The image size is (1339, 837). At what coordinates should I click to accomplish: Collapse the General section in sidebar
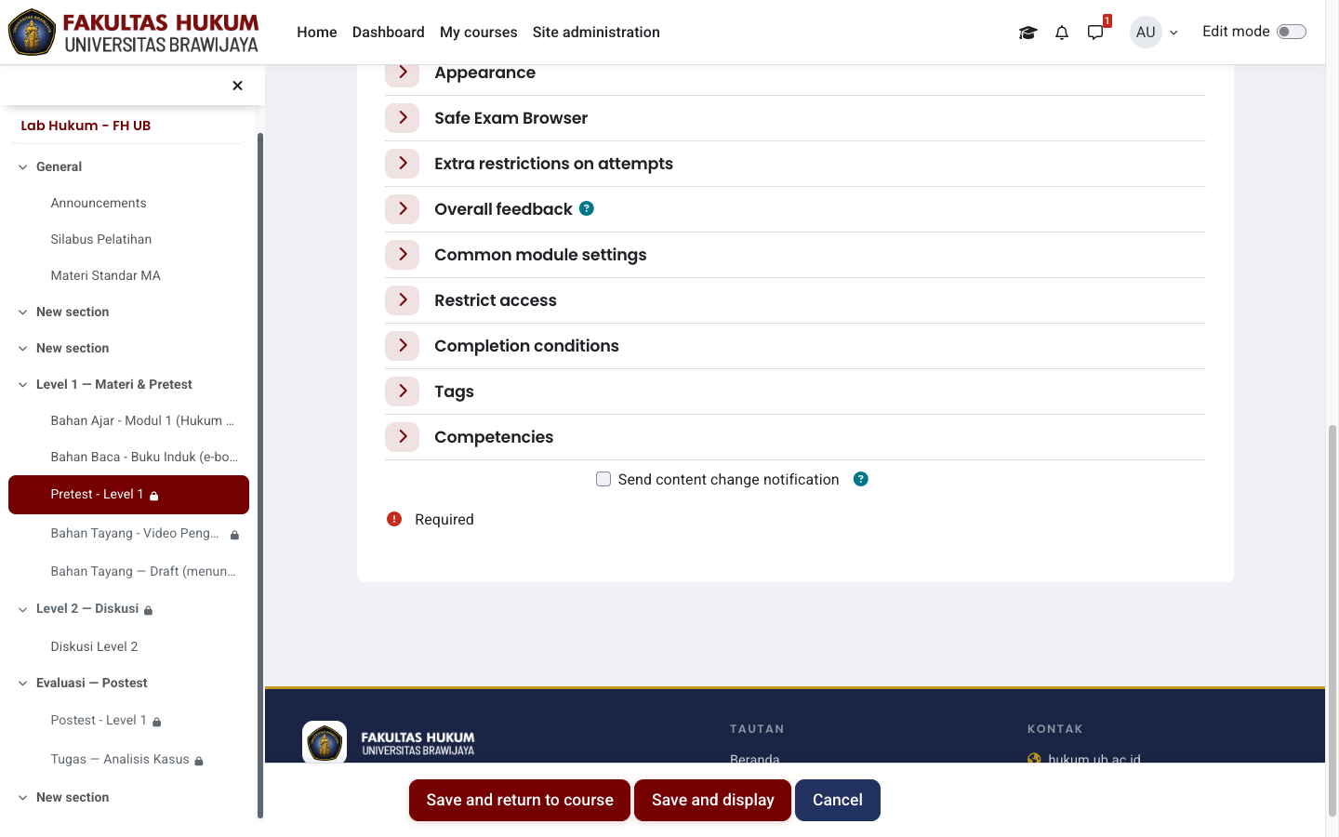[22, 167]
